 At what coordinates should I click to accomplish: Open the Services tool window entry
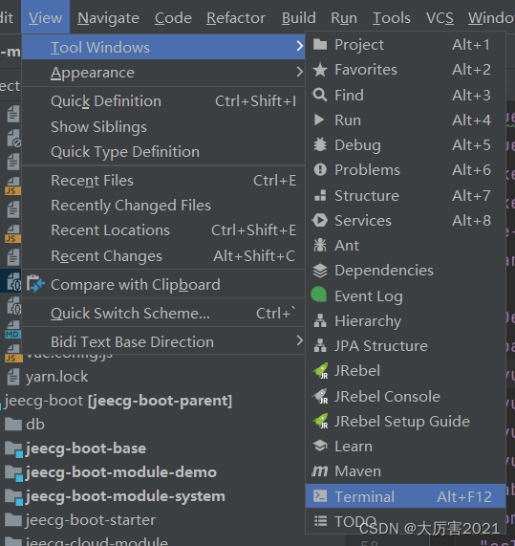(406, 221)
